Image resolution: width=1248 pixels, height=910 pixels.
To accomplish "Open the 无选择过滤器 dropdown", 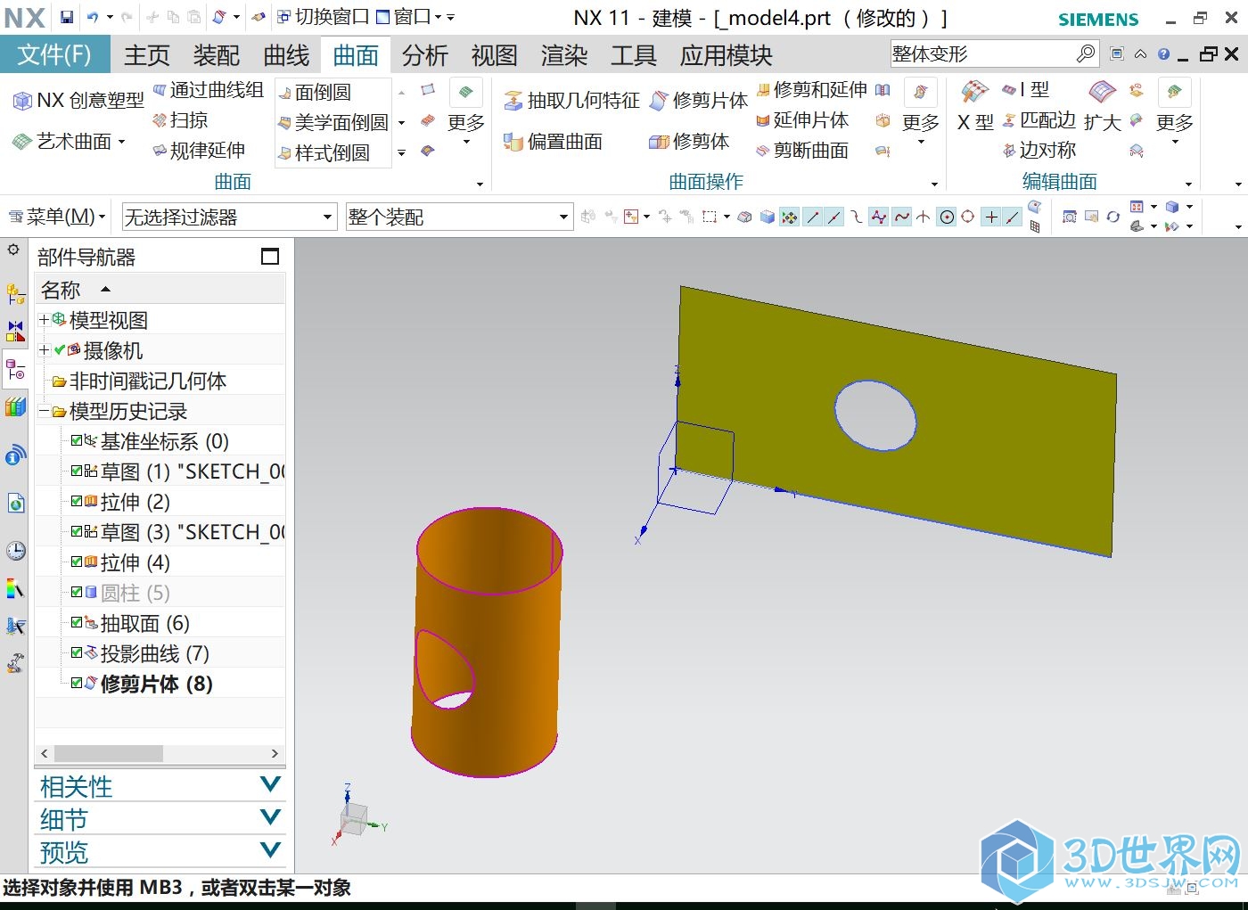I will (228, 217).
